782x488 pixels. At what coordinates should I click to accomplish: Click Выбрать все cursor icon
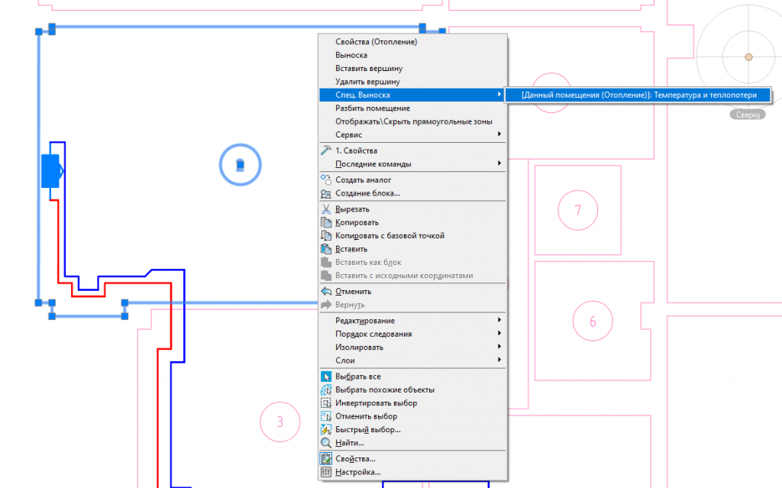[325, 377]
